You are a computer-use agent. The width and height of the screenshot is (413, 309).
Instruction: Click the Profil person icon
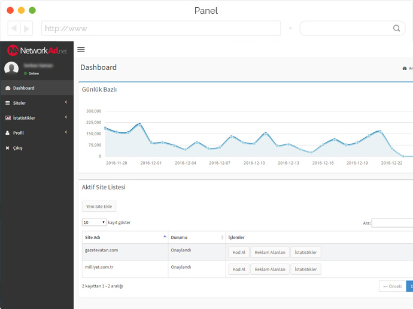pos(7,133)
